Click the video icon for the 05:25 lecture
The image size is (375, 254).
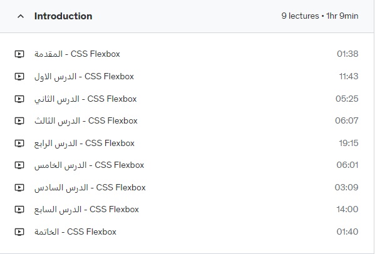tap(19, 99)
